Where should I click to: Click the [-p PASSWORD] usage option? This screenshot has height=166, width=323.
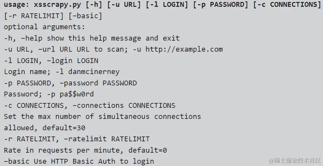tap(221, 5)
